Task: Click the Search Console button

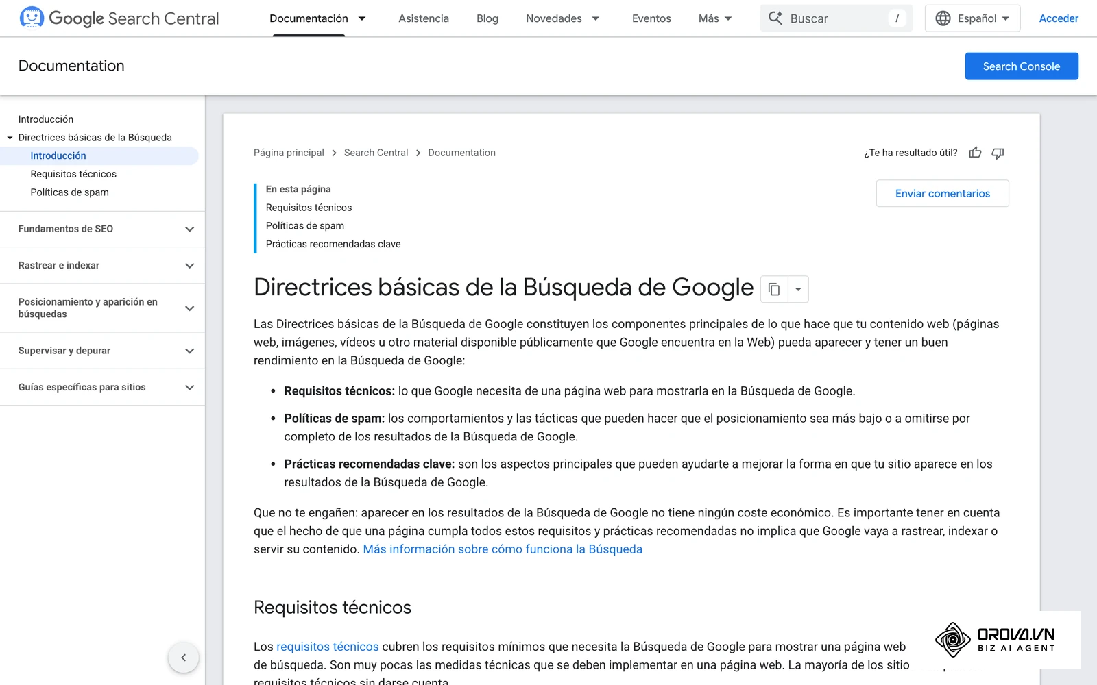Action: [x=1022, y=66]
